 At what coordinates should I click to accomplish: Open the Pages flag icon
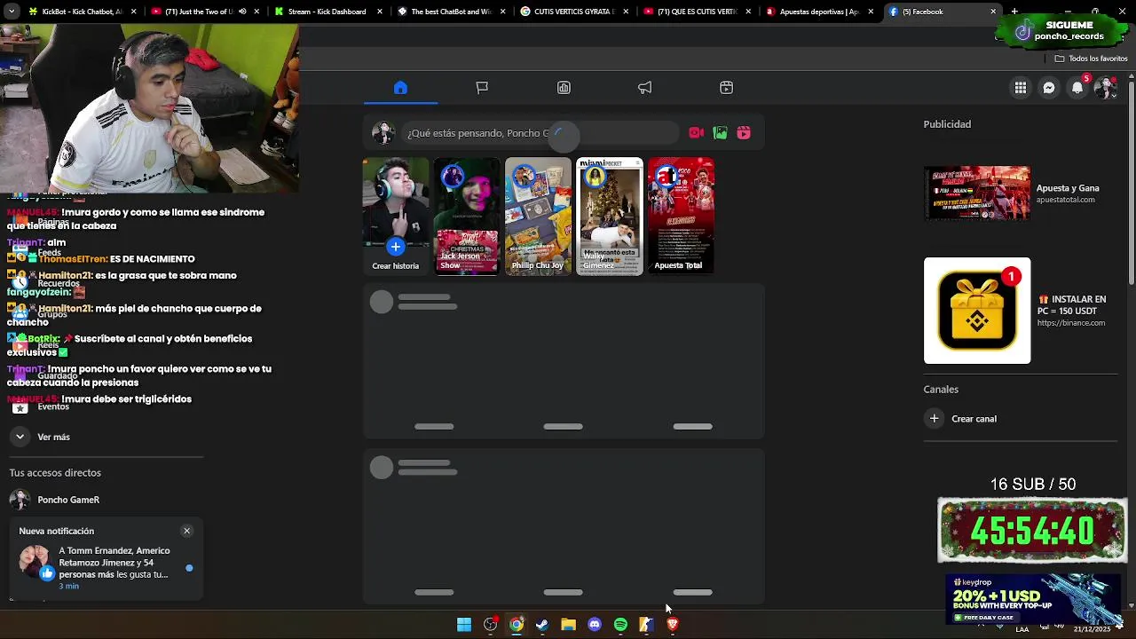[482, 88]
